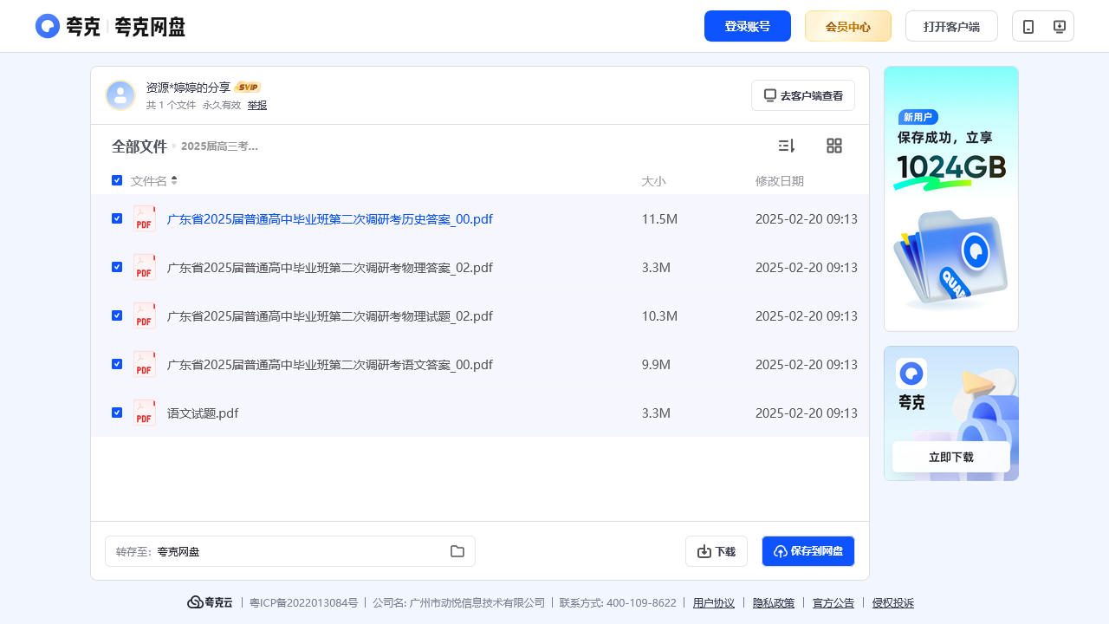The width and height of the screenshot is (1109, 624).
Task: Click the 2025届高三考... breadcrumb folder
Action: coord(219,146)
